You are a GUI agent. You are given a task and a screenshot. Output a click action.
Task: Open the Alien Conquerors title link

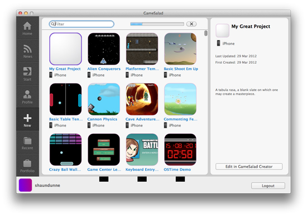pyautogui.click(x=104, y=69)
